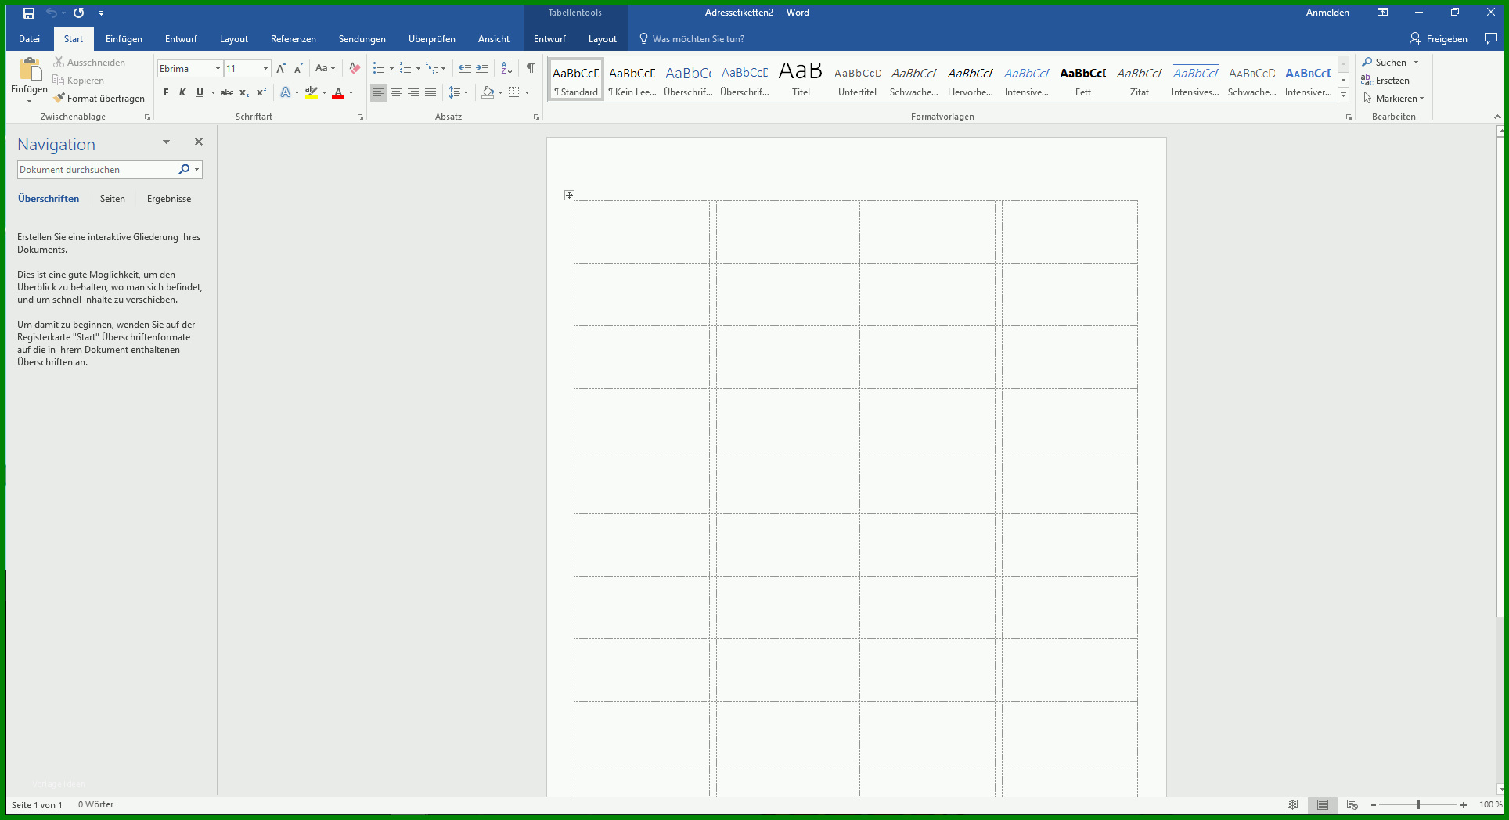The image size is (1509, 820).
Task: Apply subscript formatting
Action: [244, 92]
